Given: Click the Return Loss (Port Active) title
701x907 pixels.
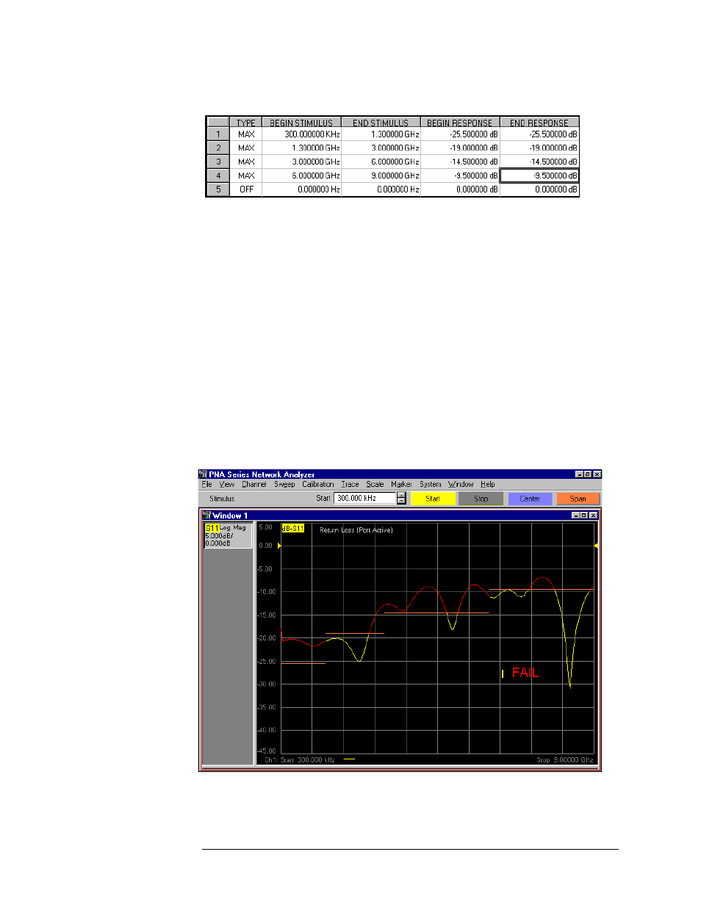Looking at the screenshot, I should (x=356, y=530).
